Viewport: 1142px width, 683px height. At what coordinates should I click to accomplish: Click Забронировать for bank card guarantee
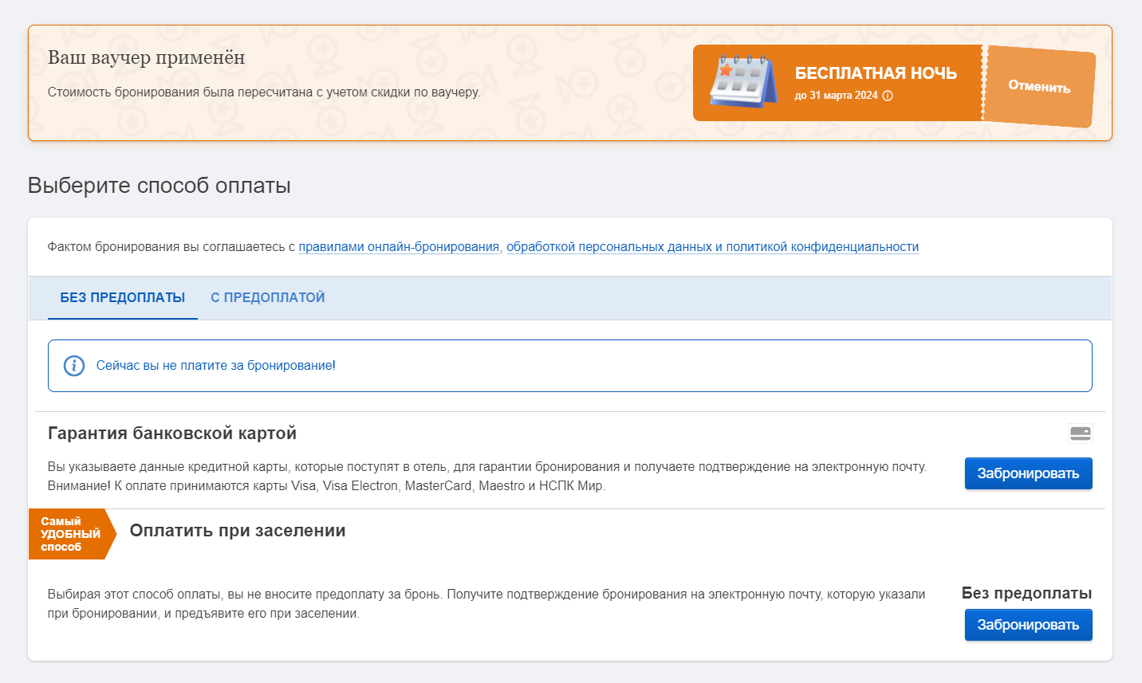click(x=1028, y=473)
